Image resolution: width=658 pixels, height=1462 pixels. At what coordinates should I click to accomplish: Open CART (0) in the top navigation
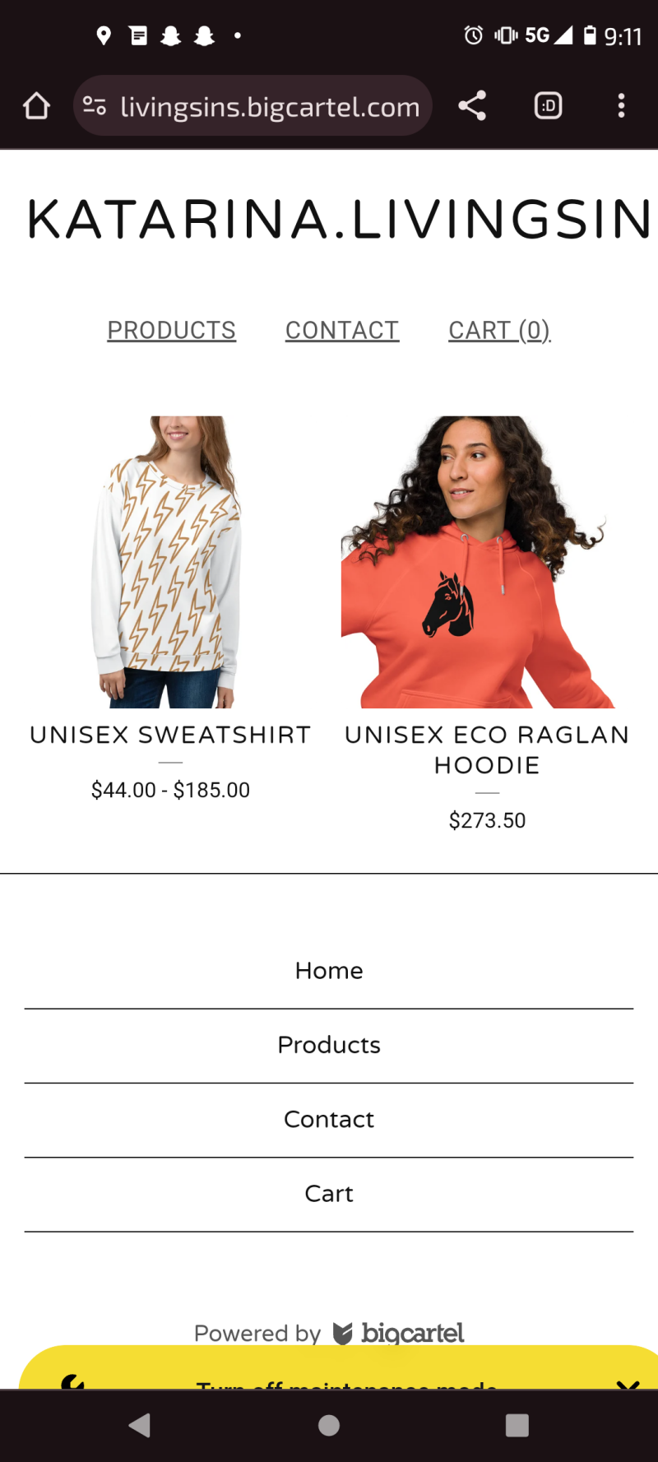(499, 330)
